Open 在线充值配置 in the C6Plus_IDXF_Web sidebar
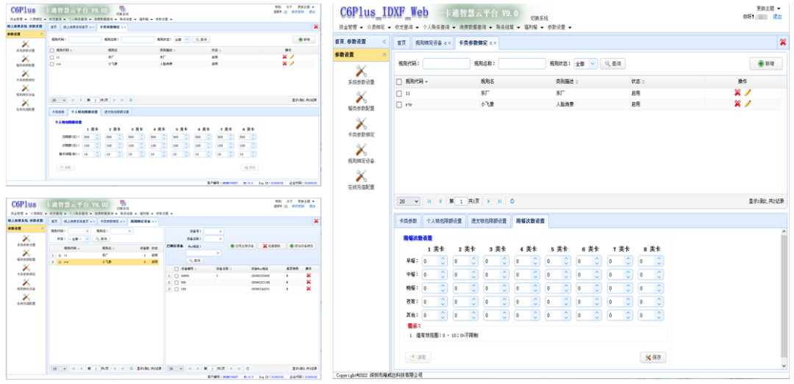 361,180
